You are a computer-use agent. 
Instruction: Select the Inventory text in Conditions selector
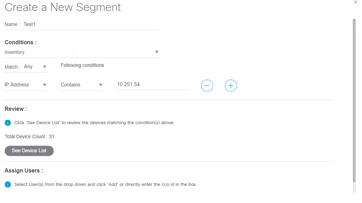(x=14, y=52)
